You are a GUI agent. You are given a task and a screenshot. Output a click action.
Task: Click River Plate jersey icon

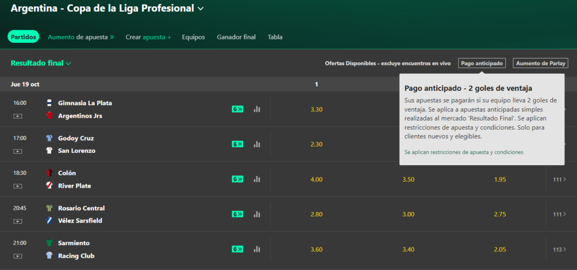[x=50, y=185]
